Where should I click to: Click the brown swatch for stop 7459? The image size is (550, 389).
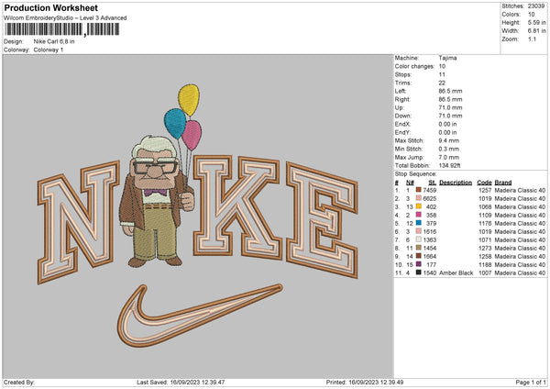click(418, 190)
